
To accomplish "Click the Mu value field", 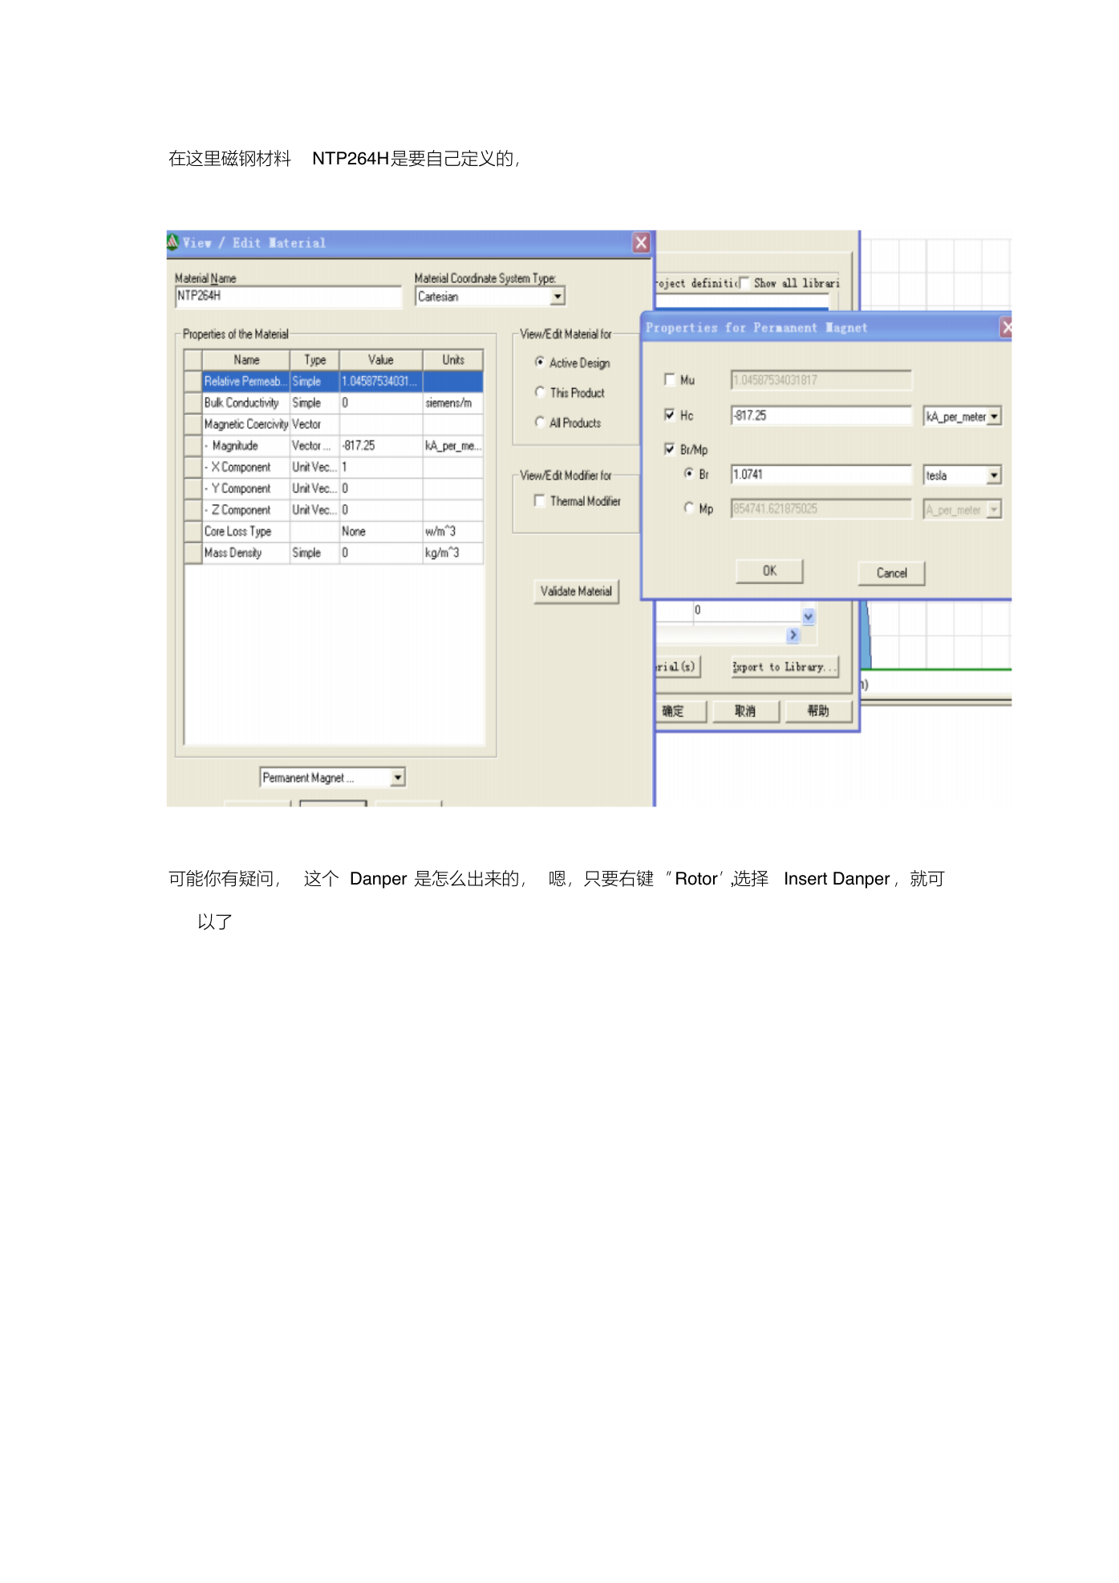I will (x=821, y=380).
